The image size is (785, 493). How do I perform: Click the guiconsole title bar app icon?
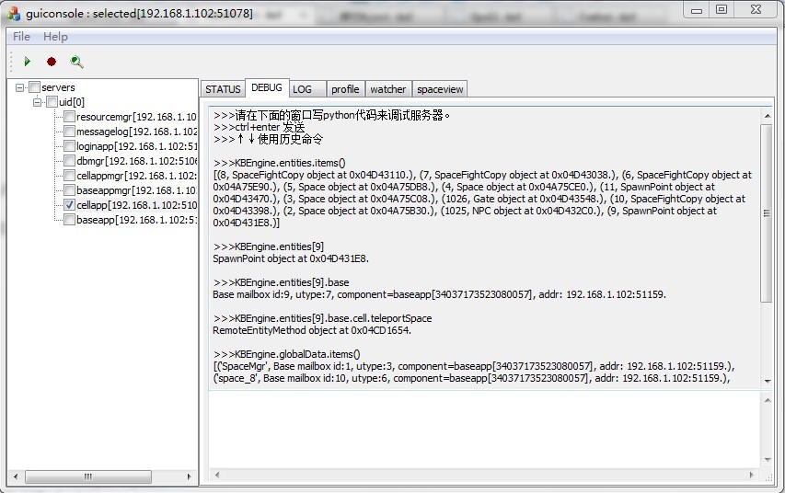pos(13,11)
